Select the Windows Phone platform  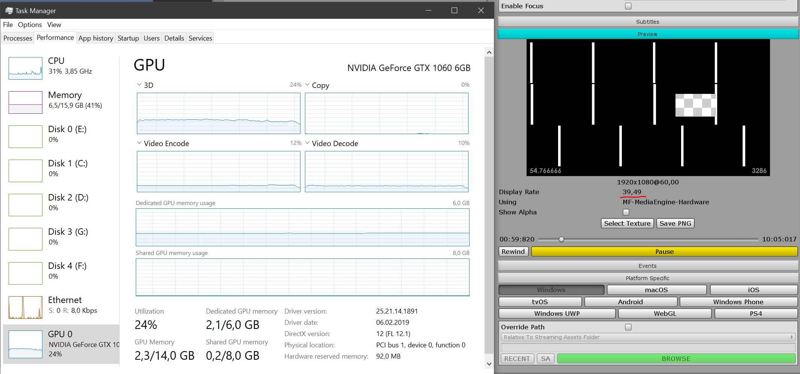tap(738, 302)
